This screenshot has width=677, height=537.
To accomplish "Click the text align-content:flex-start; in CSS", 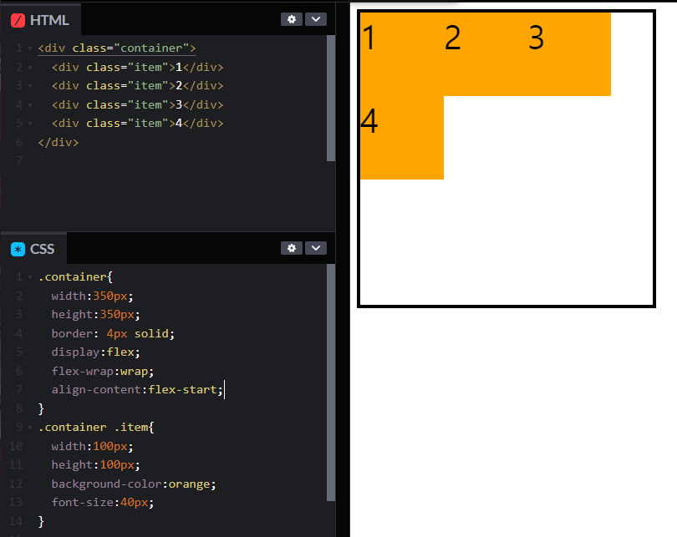I will 137,390.
